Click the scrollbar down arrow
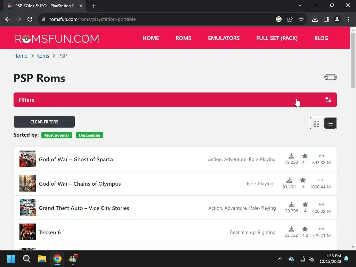Image resolution: width=356 pixels, height=267 pixels. [353, 247]
